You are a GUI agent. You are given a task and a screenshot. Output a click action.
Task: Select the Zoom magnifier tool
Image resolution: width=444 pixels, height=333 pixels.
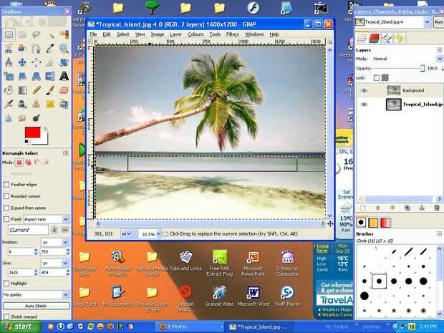(x=64, y=49)
